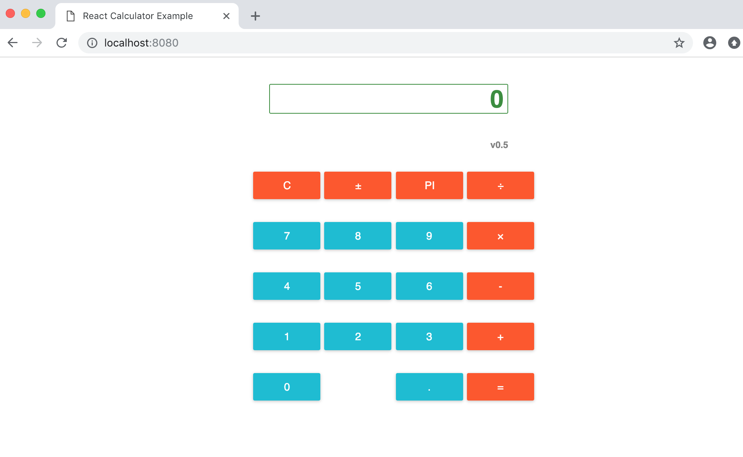Click the browser back arrow
743x457 pixels.
[13, 43]
